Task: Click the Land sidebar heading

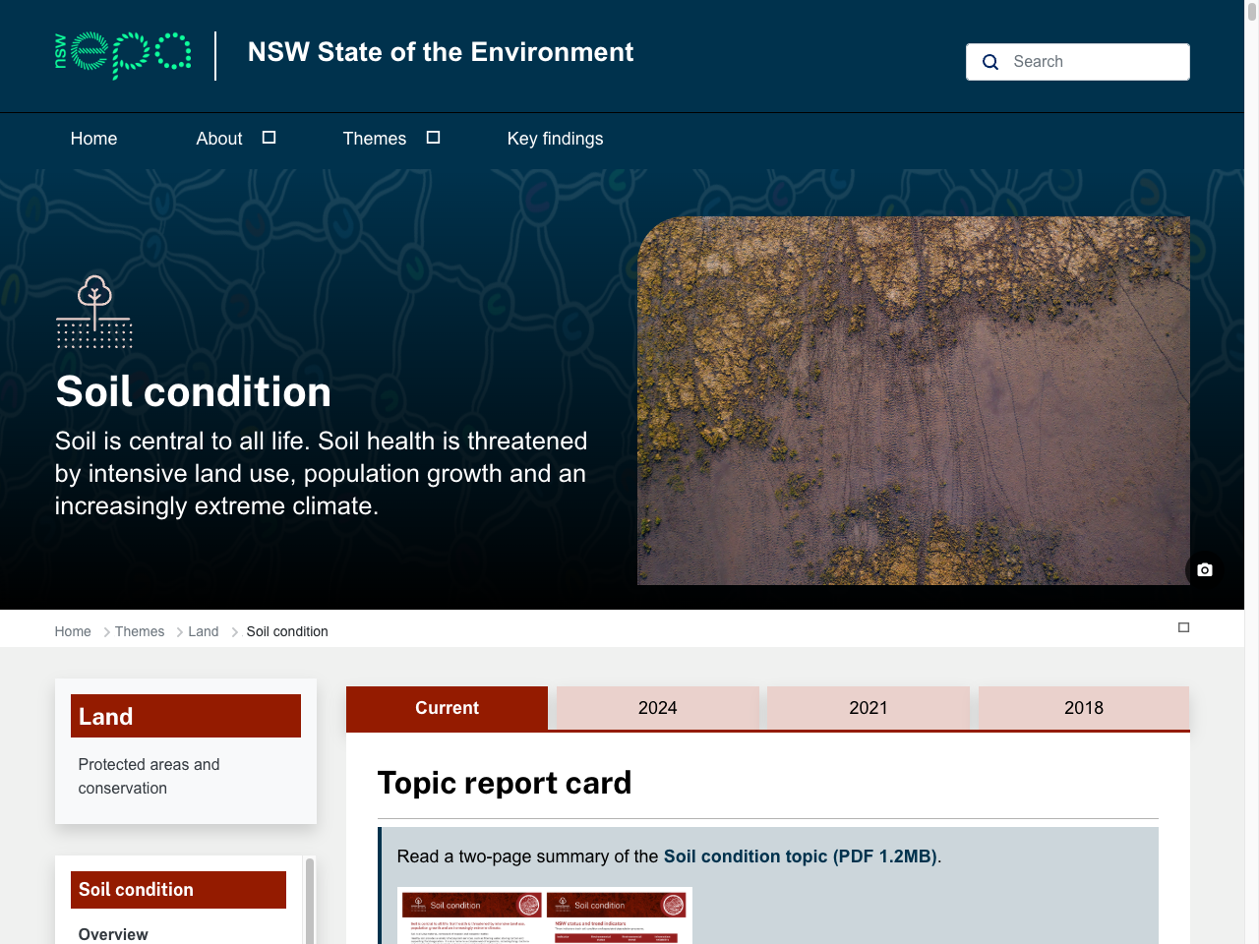Action: (x=108, y=716)
